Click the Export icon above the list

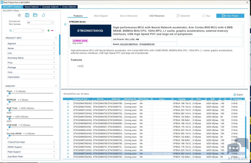[235, 95]
